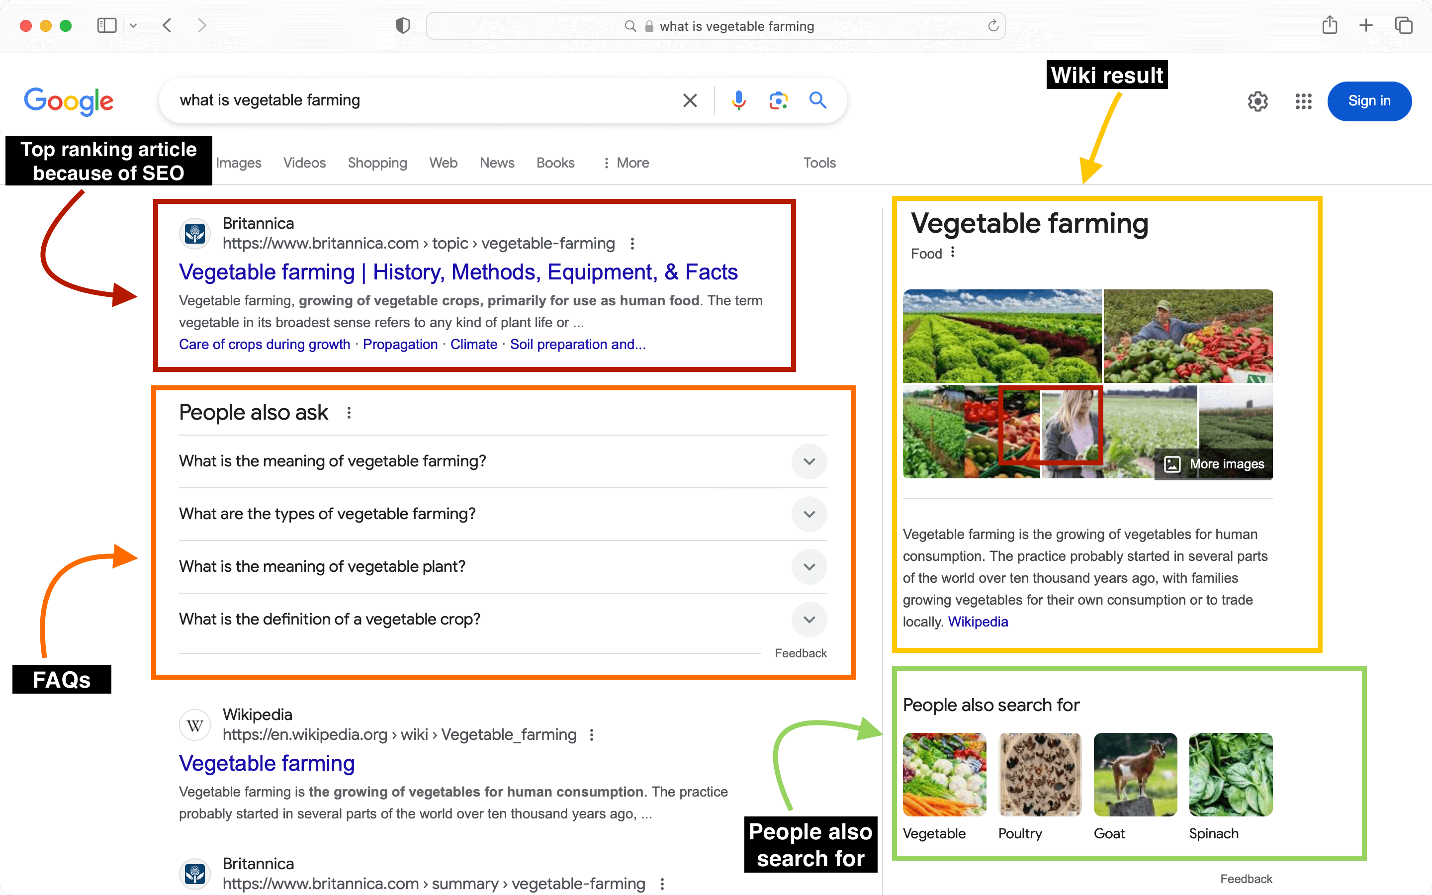
Task: Click the macOS green fullscreen window button
Action: pyautogui.click(x=66, y=25)
